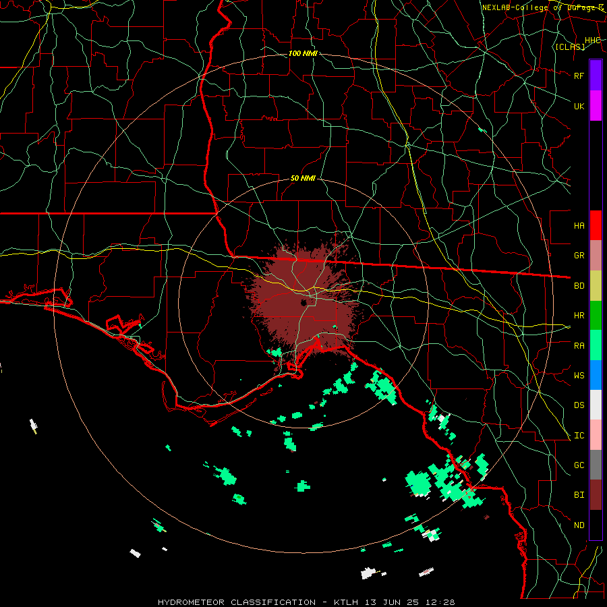
Task: Select the pink-brown GR color swatch
Action: point(596,256)
